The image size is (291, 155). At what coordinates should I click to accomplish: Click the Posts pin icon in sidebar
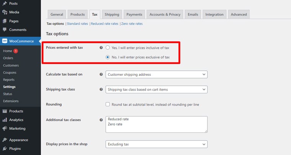[4, 3]
